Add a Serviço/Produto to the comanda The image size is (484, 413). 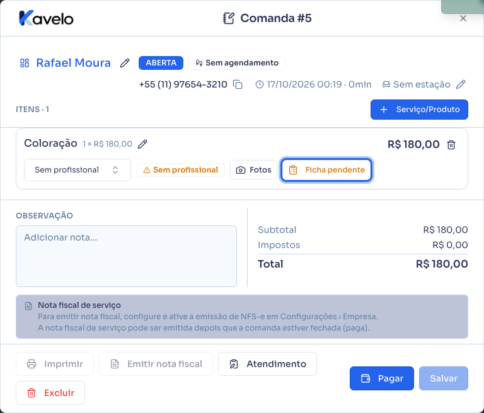tap(419, 110)
